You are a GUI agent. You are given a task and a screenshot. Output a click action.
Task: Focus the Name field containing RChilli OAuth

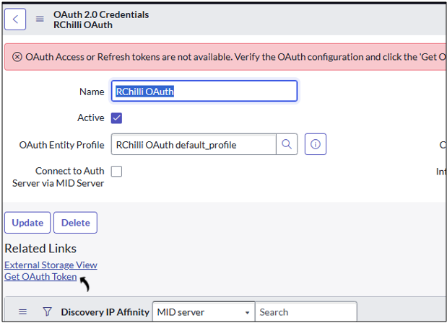(x=204, y=92)
